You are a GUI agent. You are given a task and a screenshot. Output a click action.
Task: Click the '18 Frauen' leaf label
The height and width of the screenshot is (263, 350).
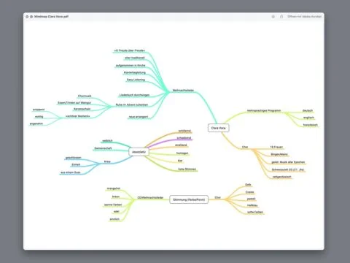[x=276, y=147]
